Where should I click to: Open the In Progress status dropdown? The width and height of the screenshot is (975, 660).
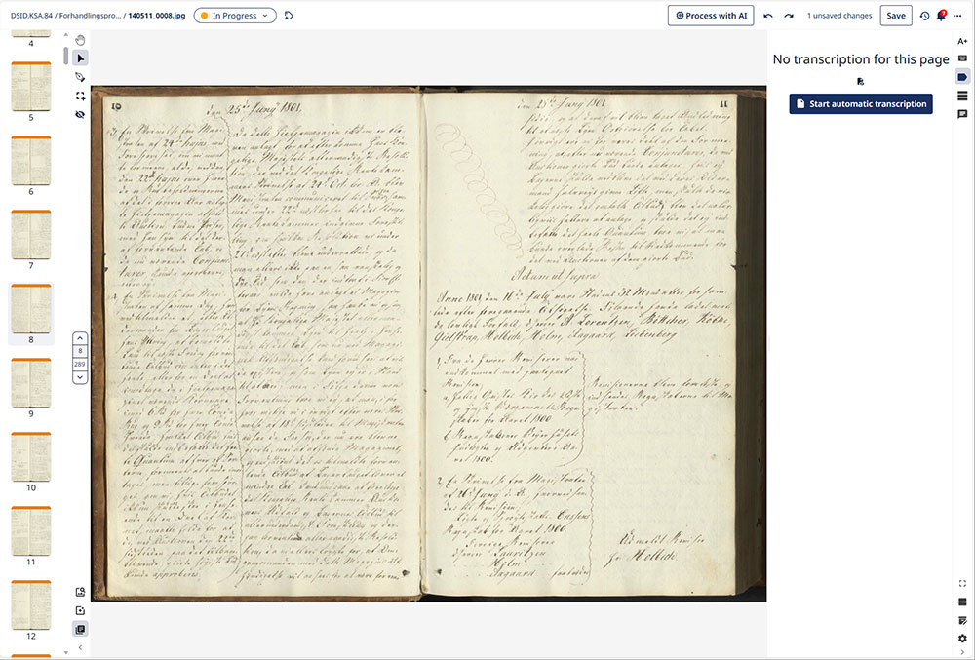pyautogui.click(x=235, y=16)
